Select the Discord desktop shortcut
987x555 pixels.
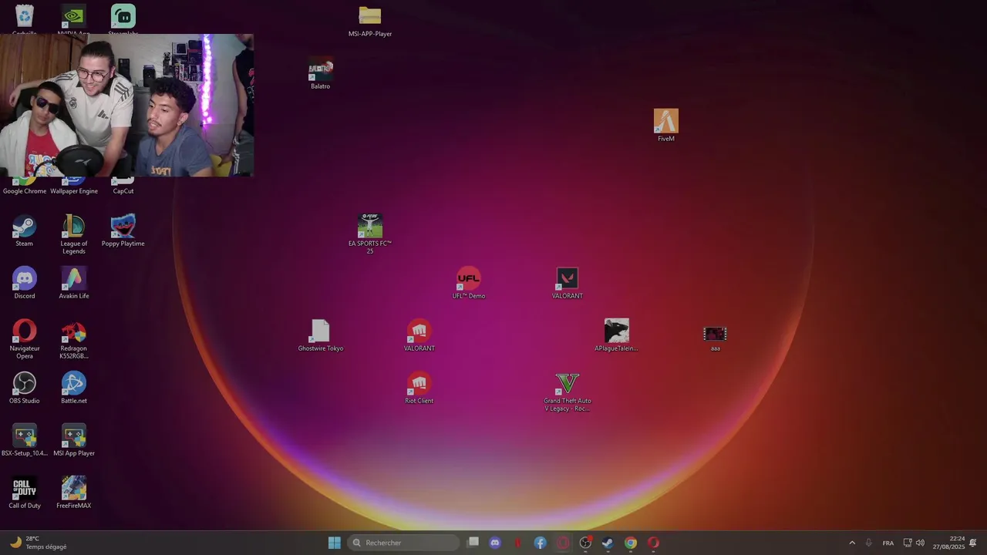[x=25, y=283]
